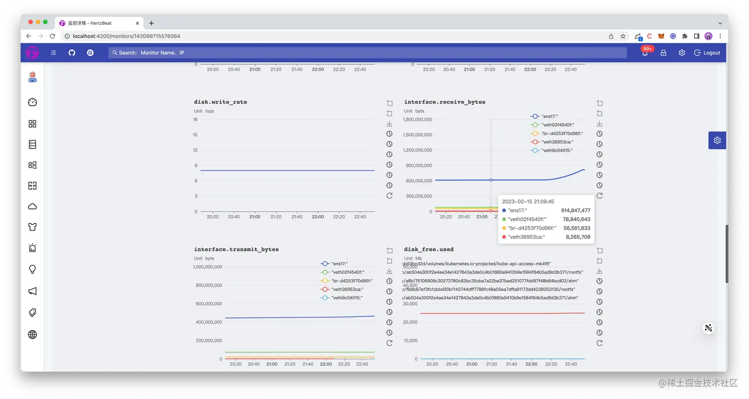Viewport: 749px width, 399px height.
Task: Hide "br-d4253f70d96f:" series in receive_bytes legend
Action: coord(556,133)
